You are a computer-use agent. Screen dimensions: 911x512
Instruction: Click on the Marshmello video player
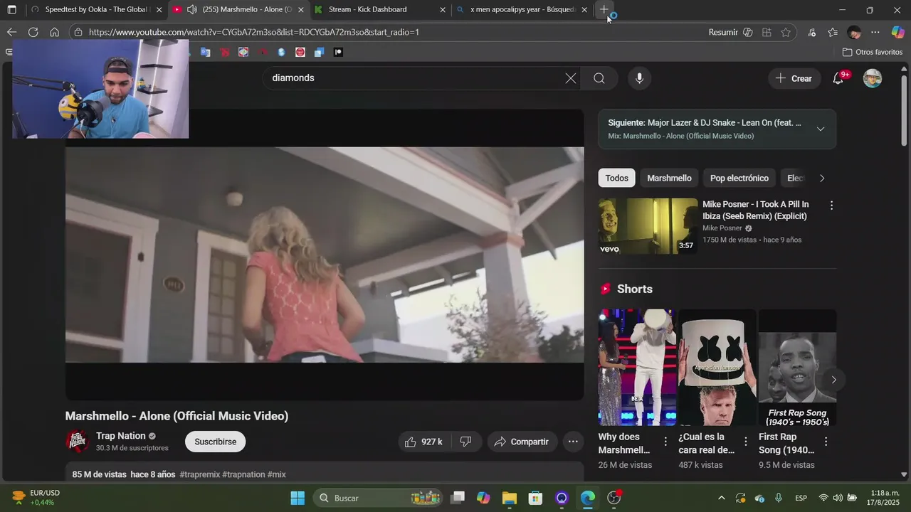325,255
